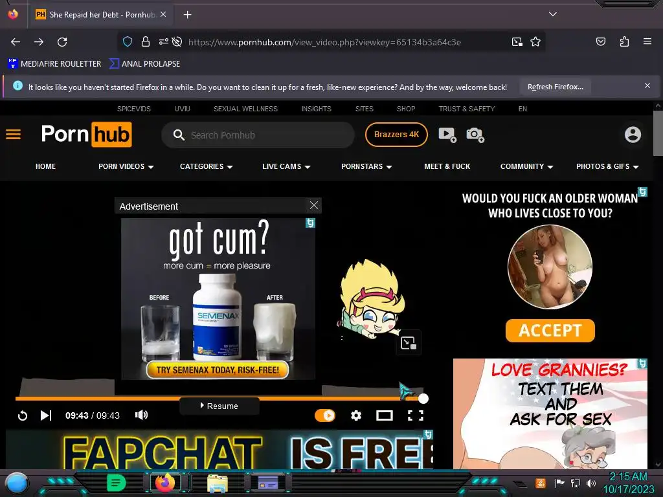663x497 pixels.
Task: Open tracking protection shield info
Action: (128, 42)
